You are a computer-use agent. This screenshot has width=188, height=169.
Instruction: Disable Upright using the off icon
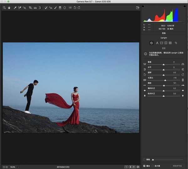click(151, 43)
